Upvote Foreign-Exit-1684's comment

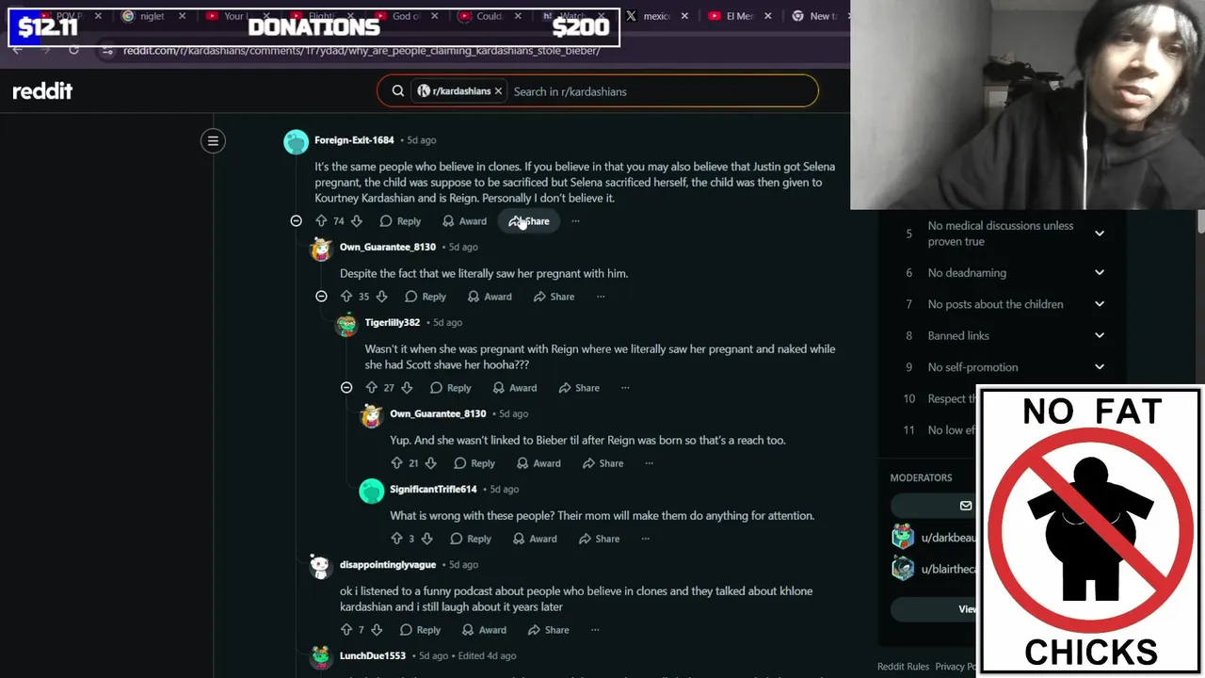321,221
